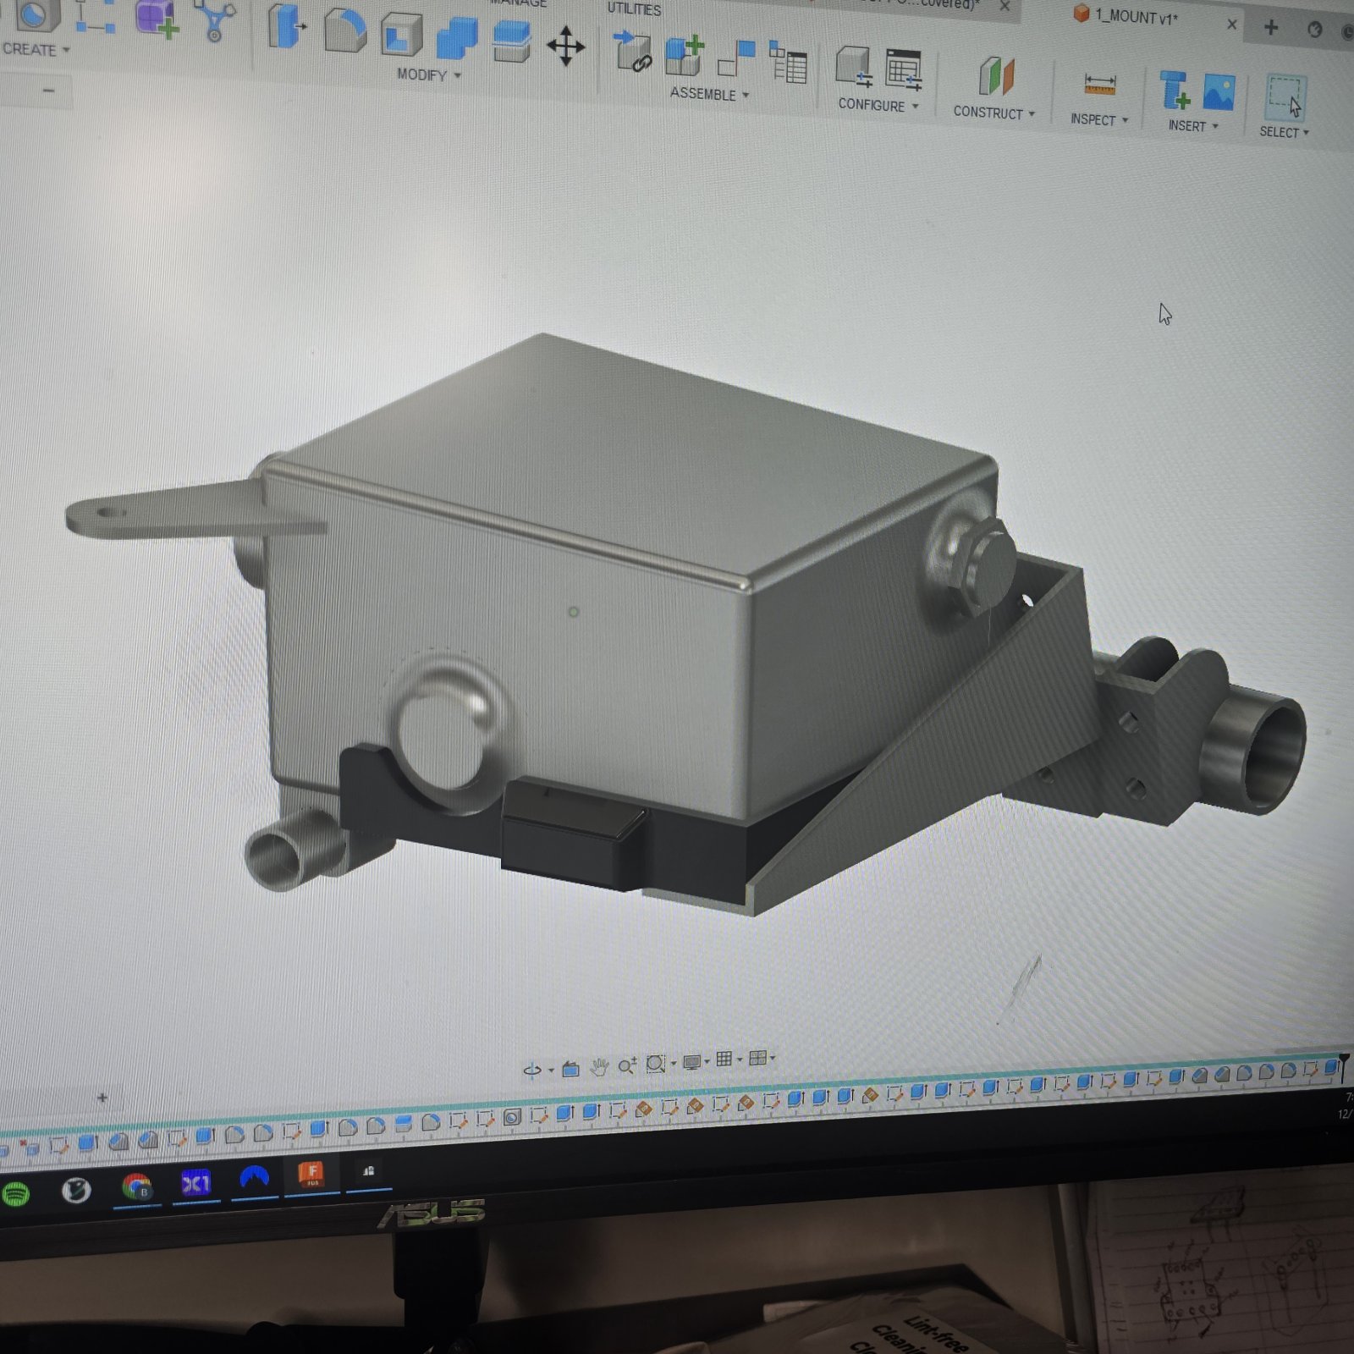This screenshot has height=1354, width=1354.
Task: Switch to the UTILITIES ribbon tab
Action: pyautogui.click(x=634, y=9)
